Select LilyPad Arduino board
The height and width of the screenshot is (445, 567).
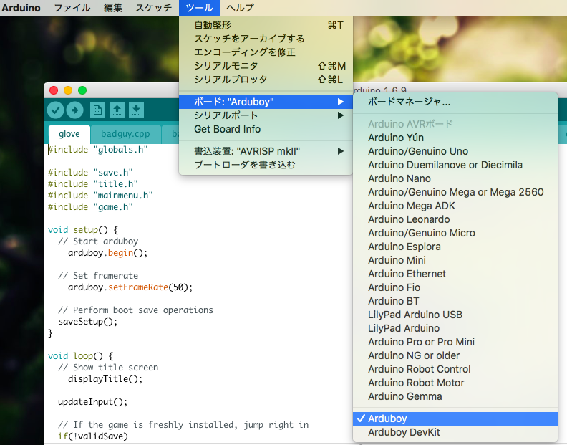click(x=455, y=328)
